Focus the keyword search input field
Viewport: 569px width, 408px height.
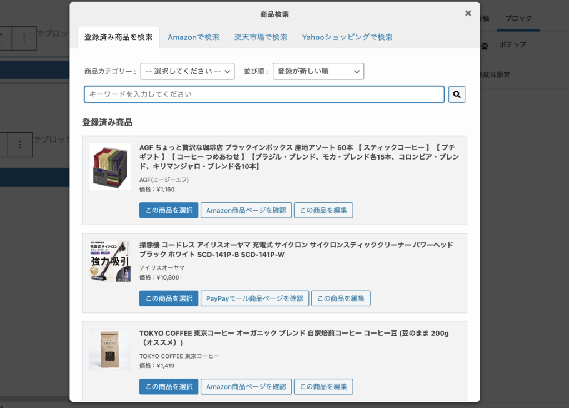(x=264, y=94)
